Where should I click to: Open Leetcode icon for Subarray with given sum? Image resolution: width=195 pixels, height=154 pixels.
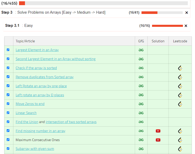(x=180, y=149)
